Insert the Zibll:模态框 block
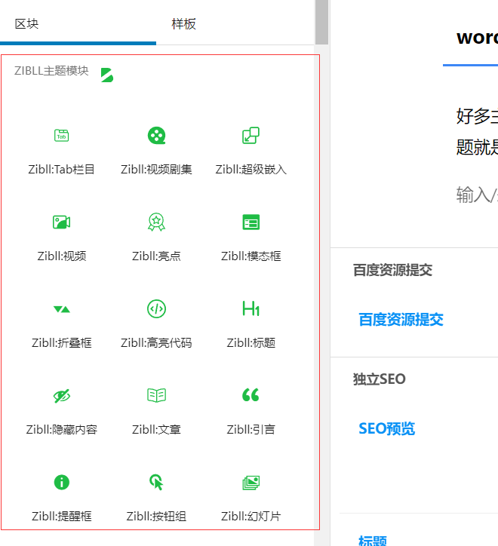Screen dimensions: 498x546 tap(251, 236)
